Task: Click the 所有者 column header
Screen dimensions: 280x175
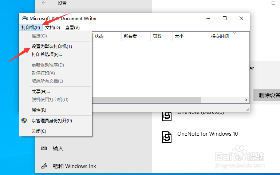Action: click(x=136, y=36)
